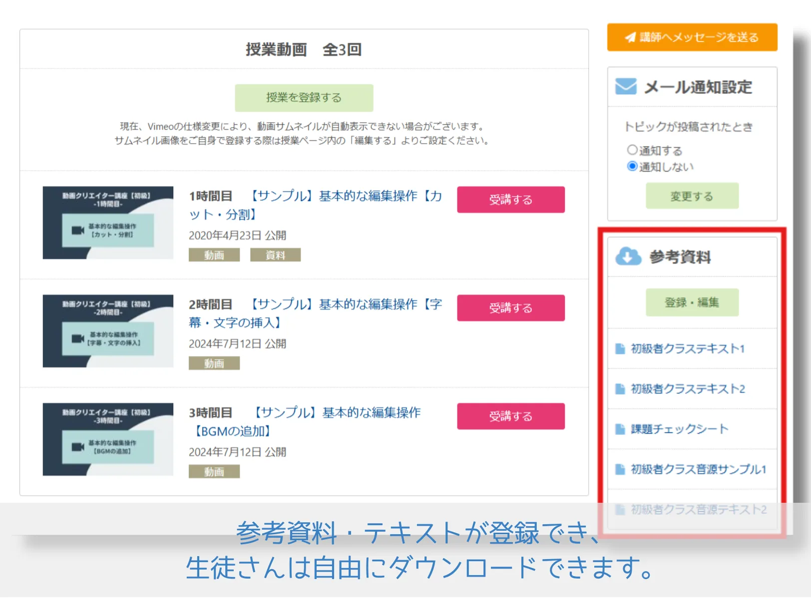Click 受講する for the 1時間目 lesson
The image size is (811, 611).
click(510, 200)
